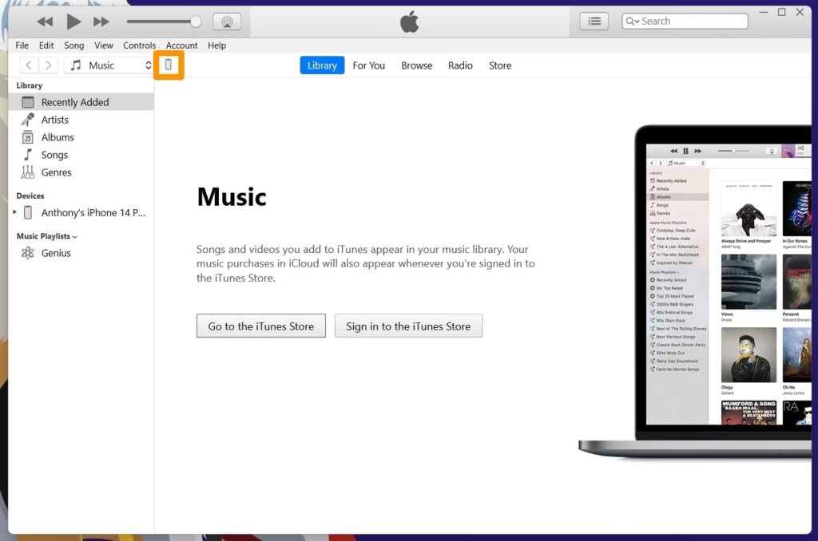Click the Rewind previous track button
818x541 pixels.
coord(45,22)
